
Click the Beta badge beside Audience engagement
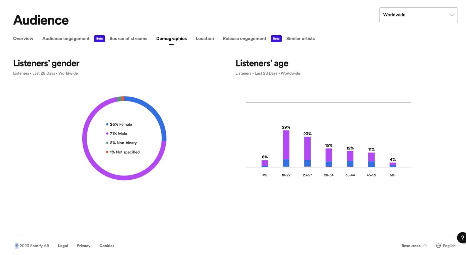99,39
